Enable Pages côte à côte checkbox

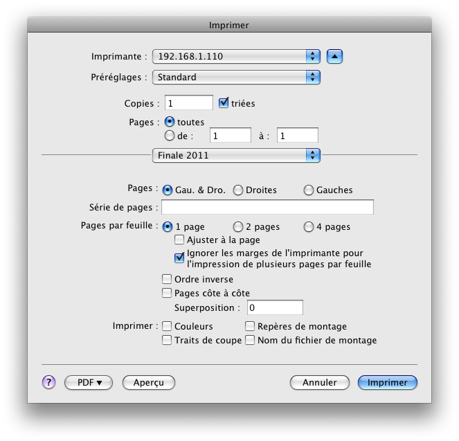pos(166,294)
